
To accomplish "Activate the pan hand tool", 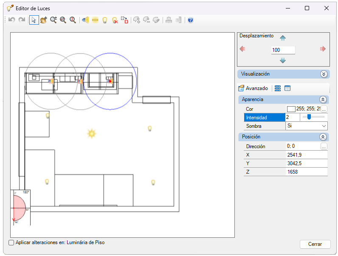I will pos(44,20).
